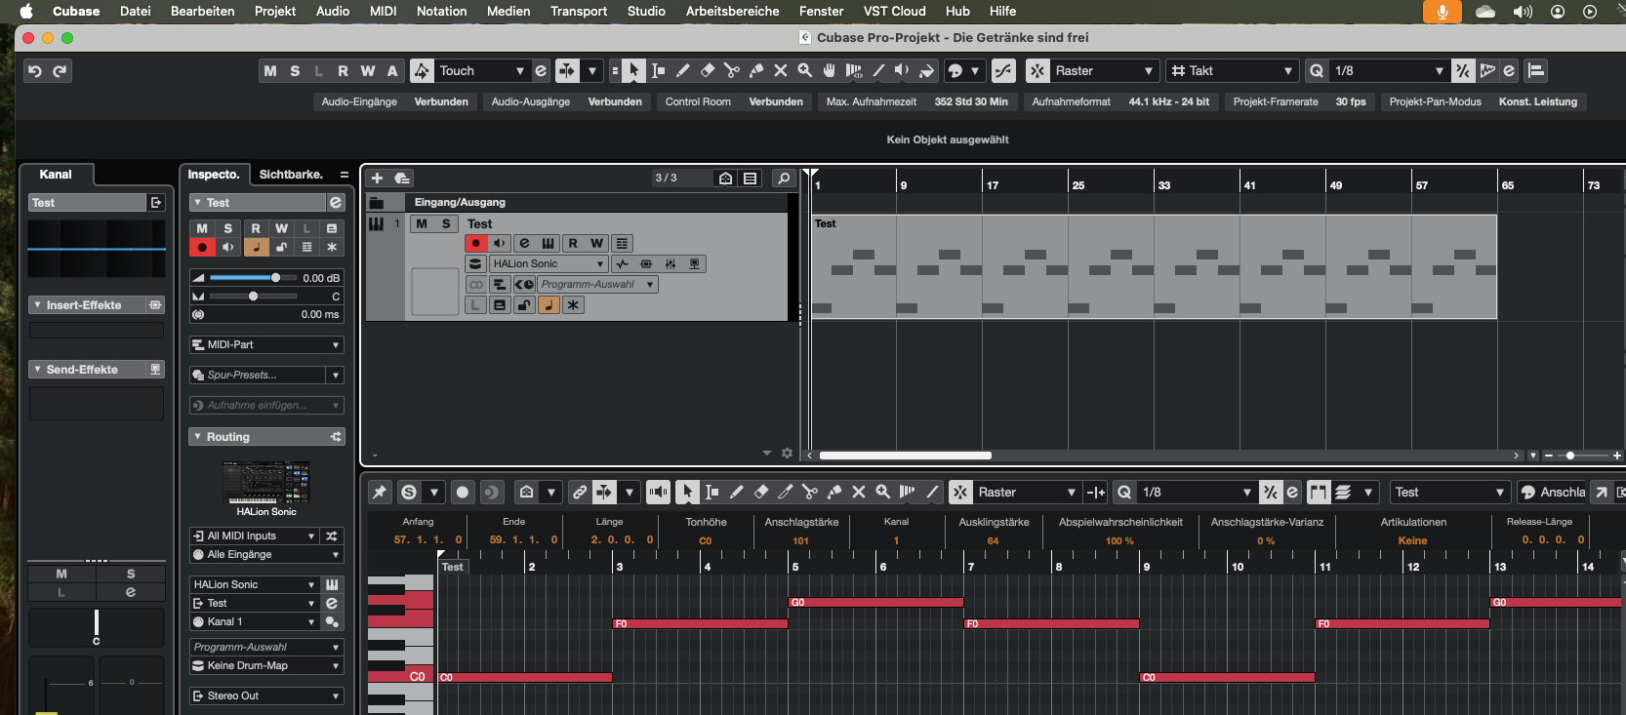1626x715 pixels.
Task: Select the Range Selection tool in main toolbar
Action: tap(659, 70)
